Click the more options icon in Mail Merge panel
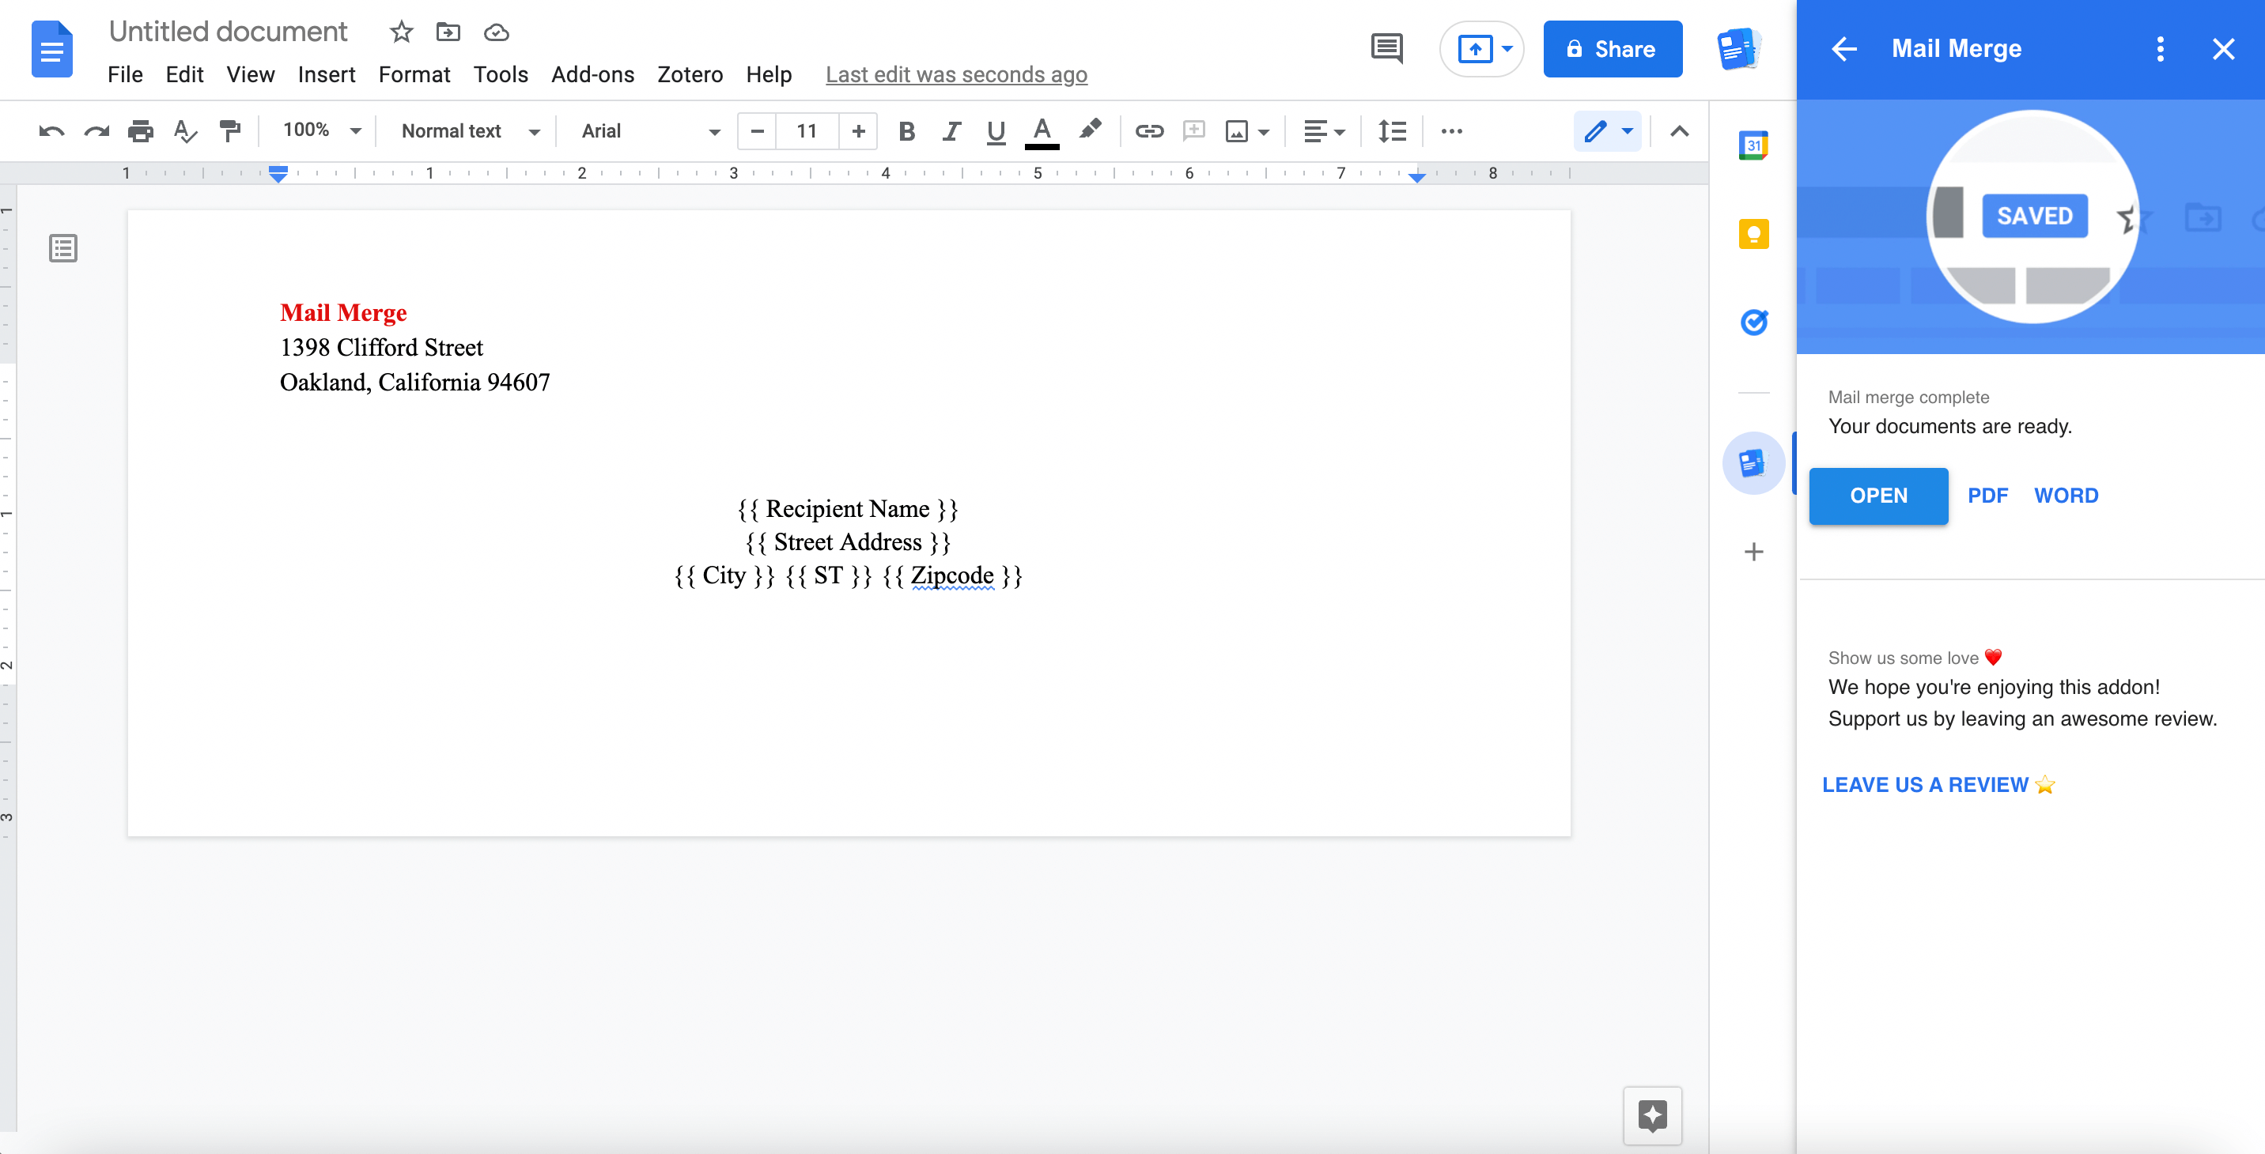The height and width of the screenshot is (1154, 2265). 2161,48
